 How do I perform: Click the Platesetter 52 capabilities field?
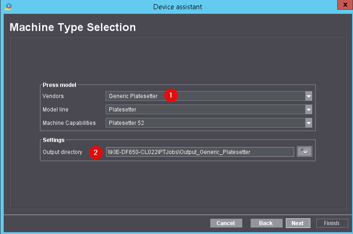pyautogui.click(x=204, y=123)
